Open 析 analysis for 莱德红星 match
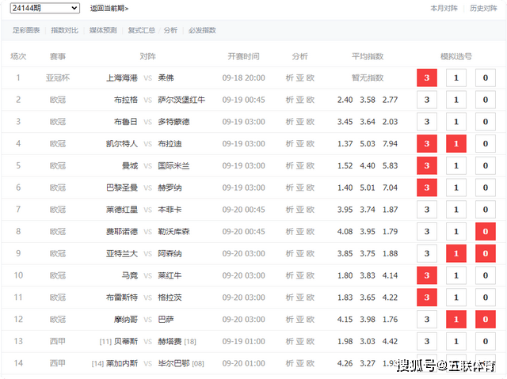This screenshot has height=379, width=507. click(289, 210)
